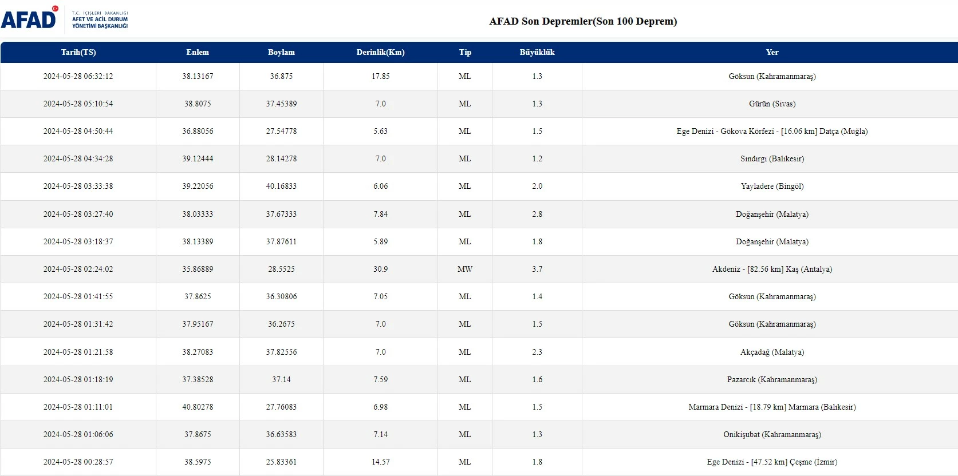This screenshot has width=958, height=476.
Task: Click location Gürün (Sivas)
Action: (772, 104)
